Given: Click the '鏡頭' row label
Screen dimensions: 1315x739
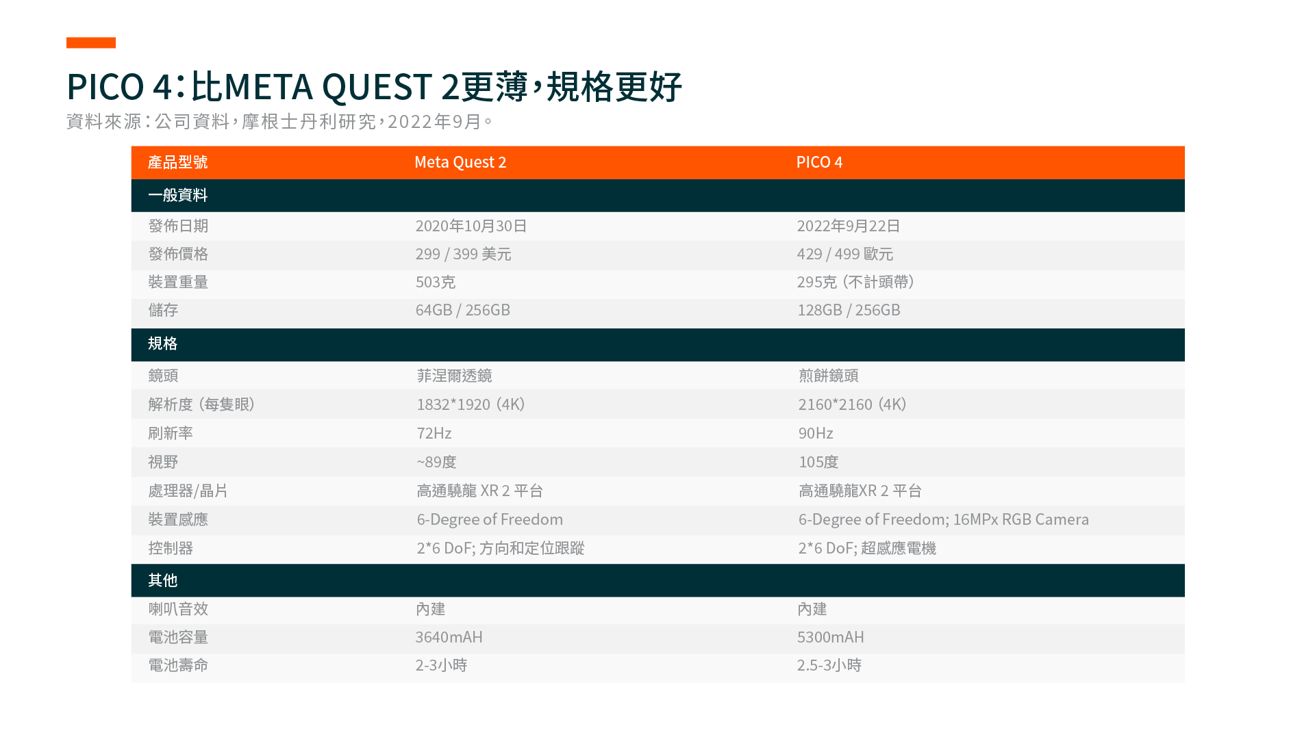Looking at the screenshot, I should click(x=163, y=376).
